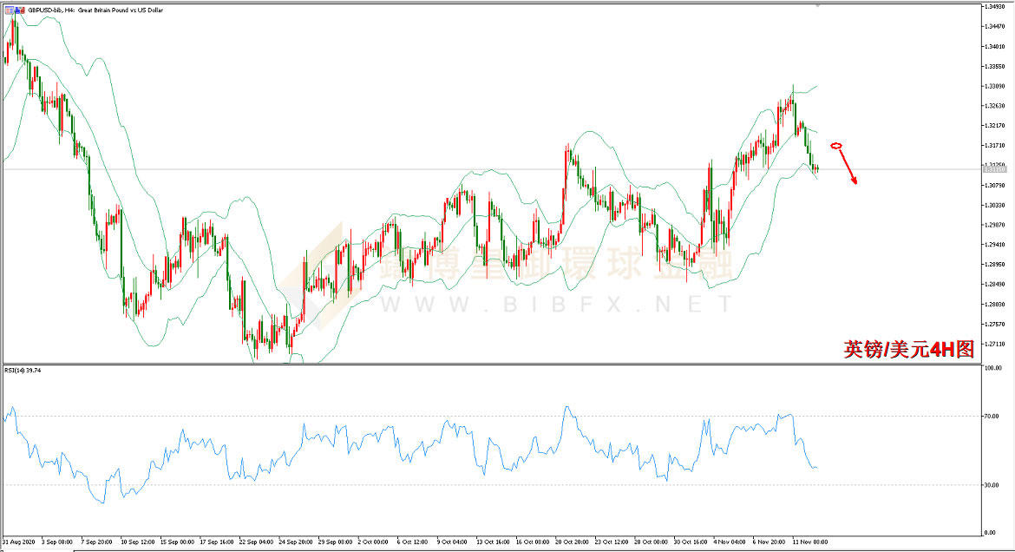
Task: Click the gray current price tag on axis
Action: [x=993, y=168]
